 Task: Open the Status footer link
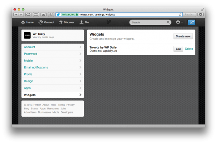click(x=34, y=108)
